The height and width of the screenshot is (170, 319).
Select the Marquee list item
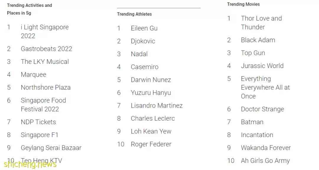33,75
